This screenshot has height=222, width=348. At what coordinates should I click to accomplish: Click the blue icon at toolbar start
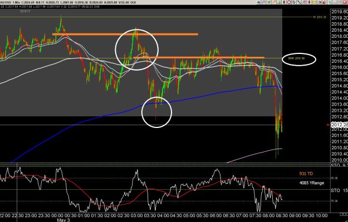coord(258,2)
